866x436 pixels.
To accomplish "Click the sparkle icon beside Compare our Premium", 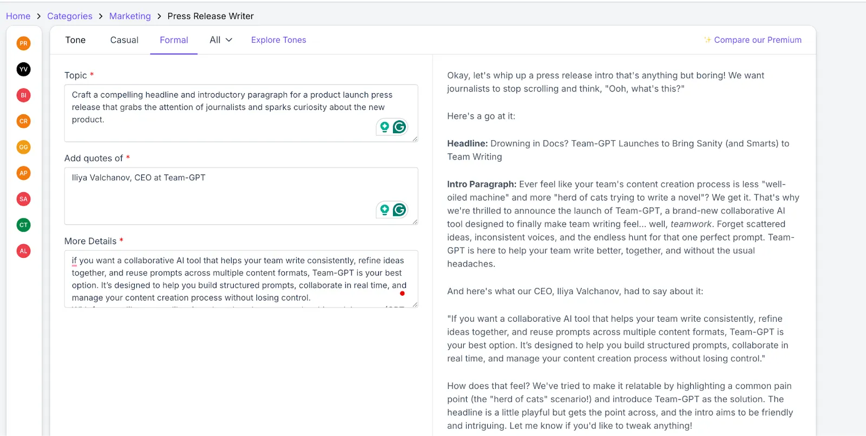I will point(707,40).
